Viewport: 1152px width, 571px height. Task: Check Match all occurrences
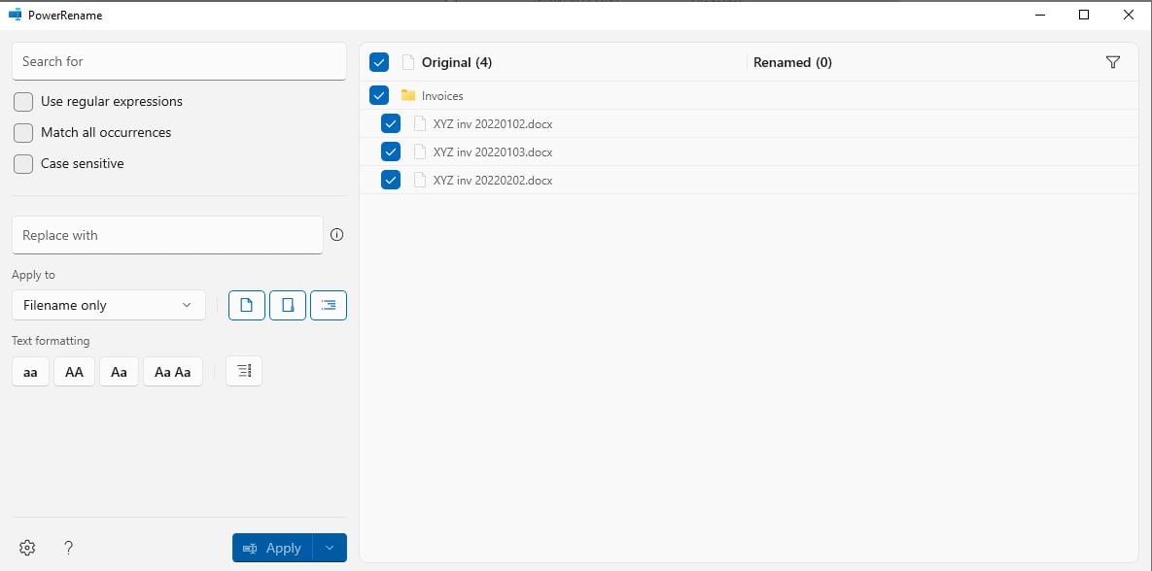[x=22, y=132]
